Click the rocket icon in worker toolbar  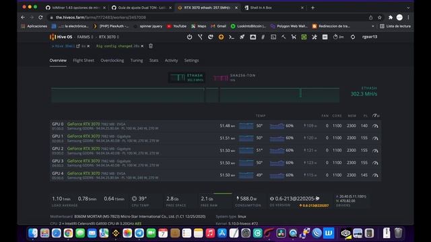click(242, 37)
